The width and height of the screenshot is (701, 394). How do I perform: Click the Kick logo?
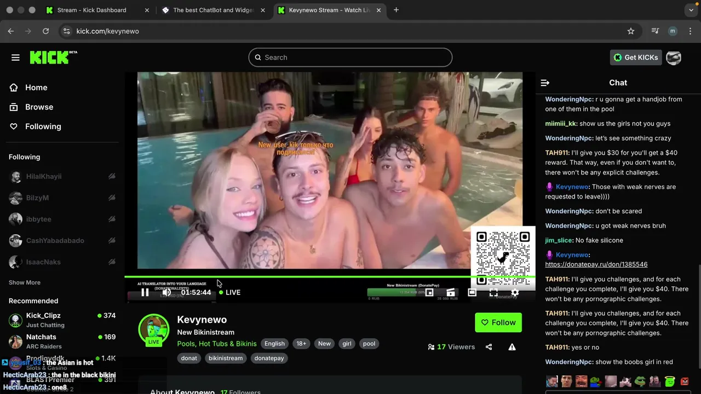[53, 57]
